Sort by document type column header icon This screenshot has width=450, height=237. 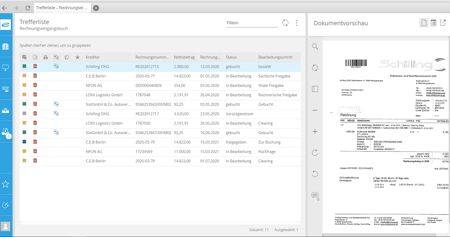tap(35, 57)
